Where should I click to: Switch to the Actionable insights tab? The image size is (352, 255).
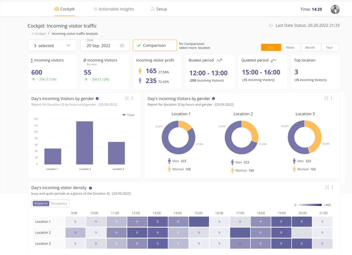click(114, 9)
